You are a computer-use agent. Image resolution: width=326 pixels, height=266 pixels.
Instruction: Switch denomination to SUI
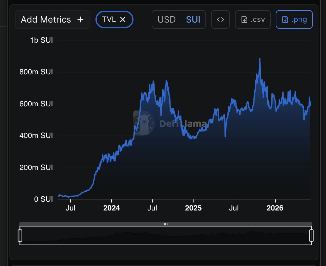[x=193, y=19]
